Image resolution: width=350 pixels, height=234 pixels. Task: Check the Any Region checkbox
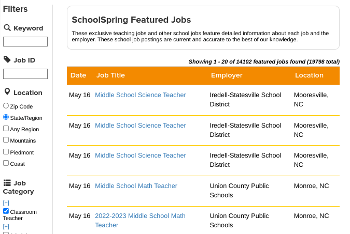coord(6,129)
